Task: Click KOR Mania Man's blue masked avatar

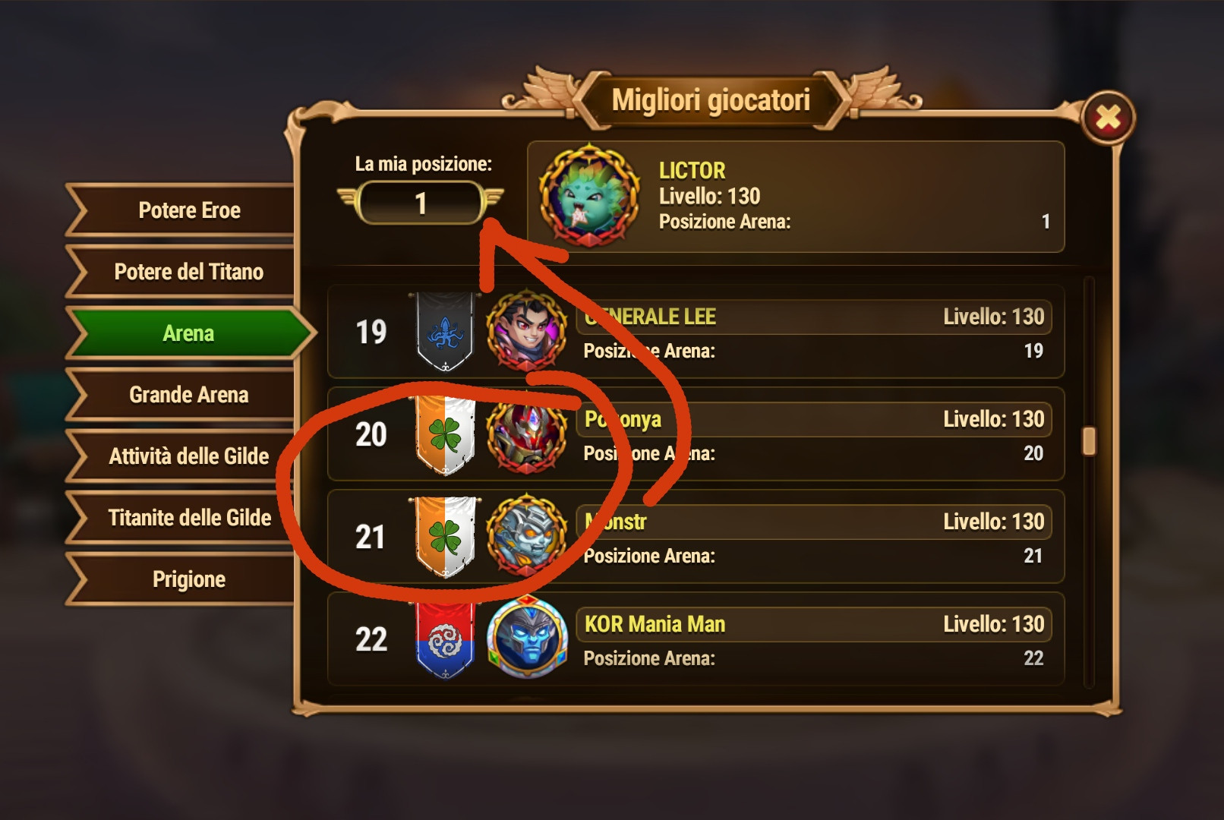Action: [x=526, y=639]
